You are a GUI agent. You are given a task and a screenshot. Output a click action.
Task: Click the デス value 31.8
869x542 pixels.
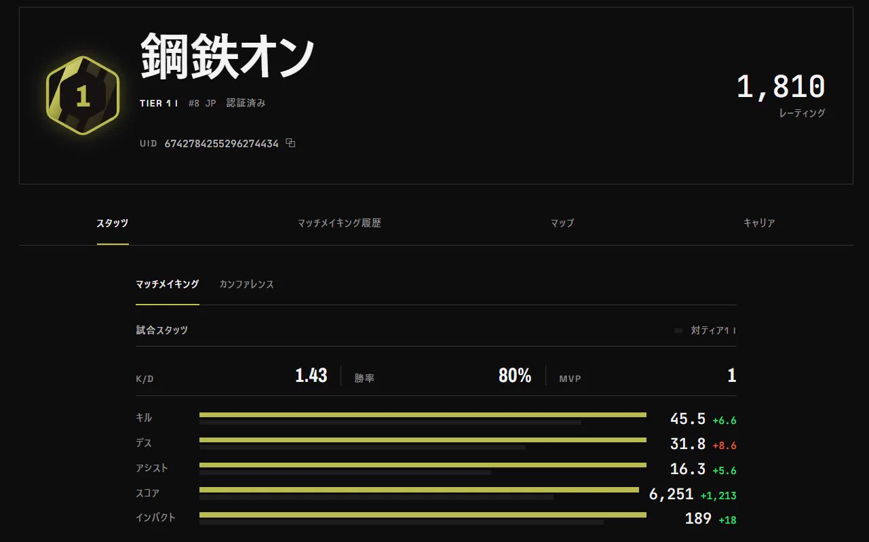pyautogui.click(x=688, y=444)
